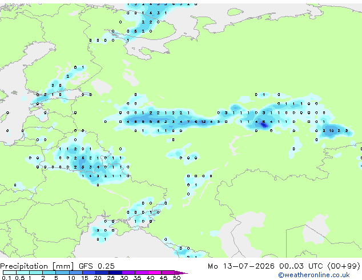Click the 30–35 mm purple legend swatch
Screen dimensions: 362x280
[x=128, y=273]
